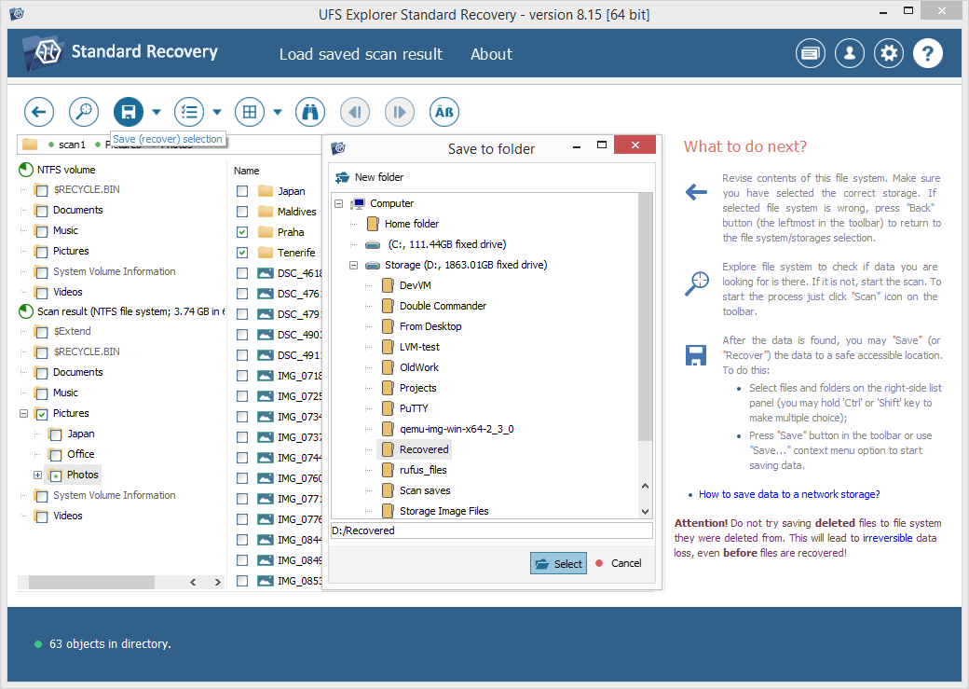Click the Cancel button
The height and width of the screenshot is (689, 969).
click(619, 563)
